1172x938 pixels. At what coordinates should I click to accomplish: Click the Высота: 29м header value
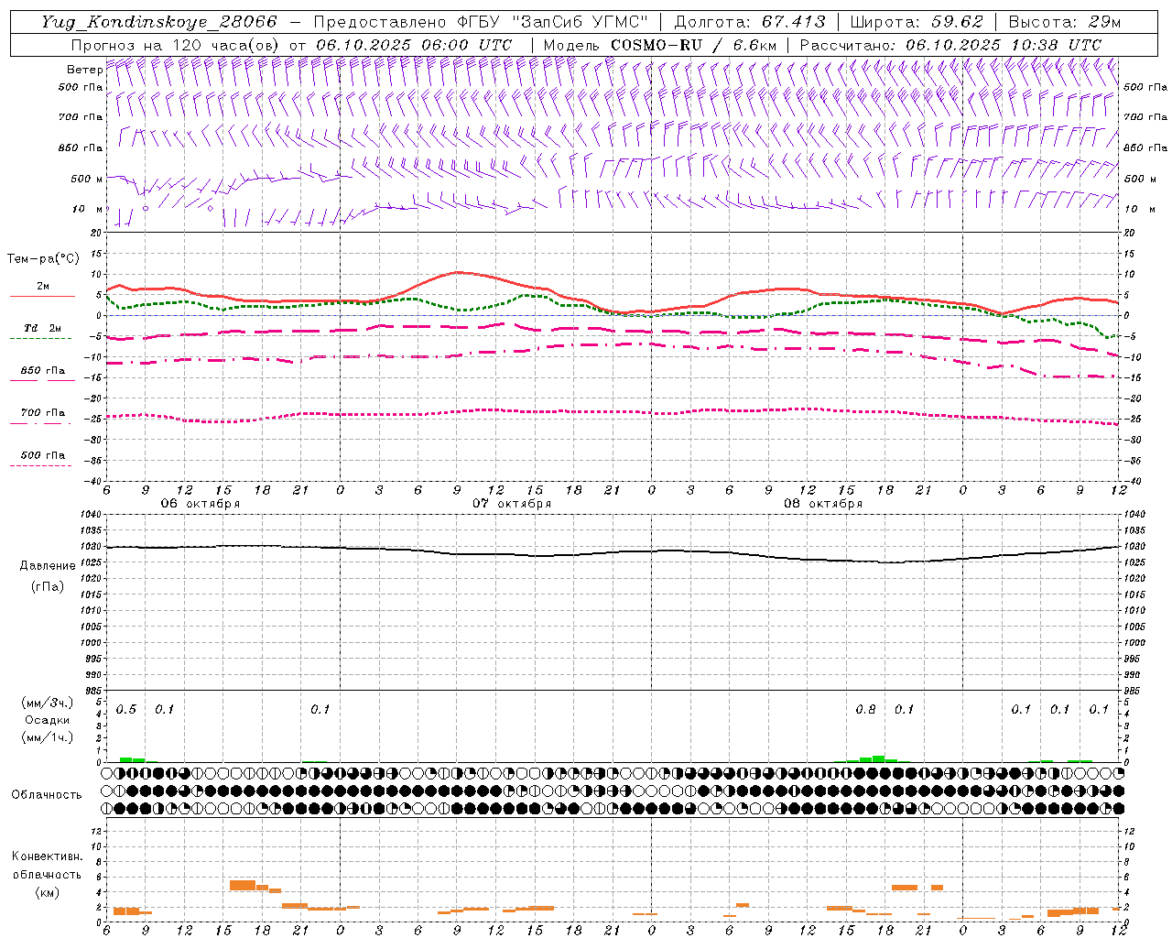tap(1065, 22)
